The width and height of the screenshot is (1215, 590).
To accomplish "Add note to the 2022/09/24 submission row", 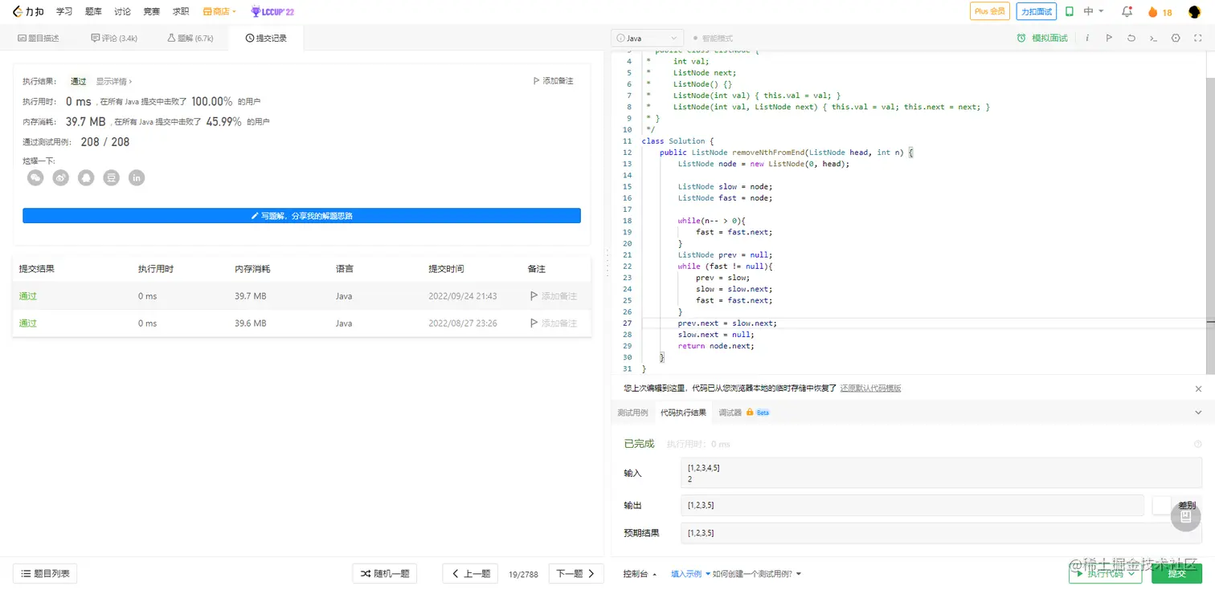I will coord(554,296).
